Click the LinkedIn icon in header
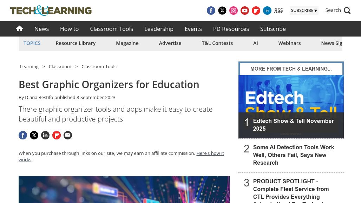This screenshot has width=361, height=203. coord(267,11)
